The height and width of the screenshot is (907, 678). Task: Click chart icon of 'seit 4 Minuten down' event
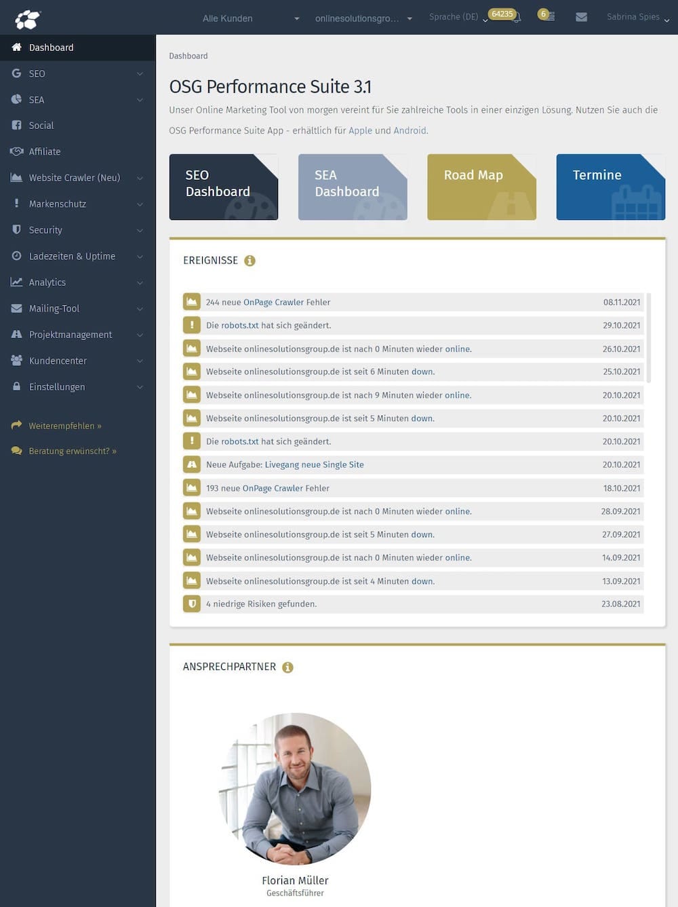pyautogui.click(x=192, y=581)
